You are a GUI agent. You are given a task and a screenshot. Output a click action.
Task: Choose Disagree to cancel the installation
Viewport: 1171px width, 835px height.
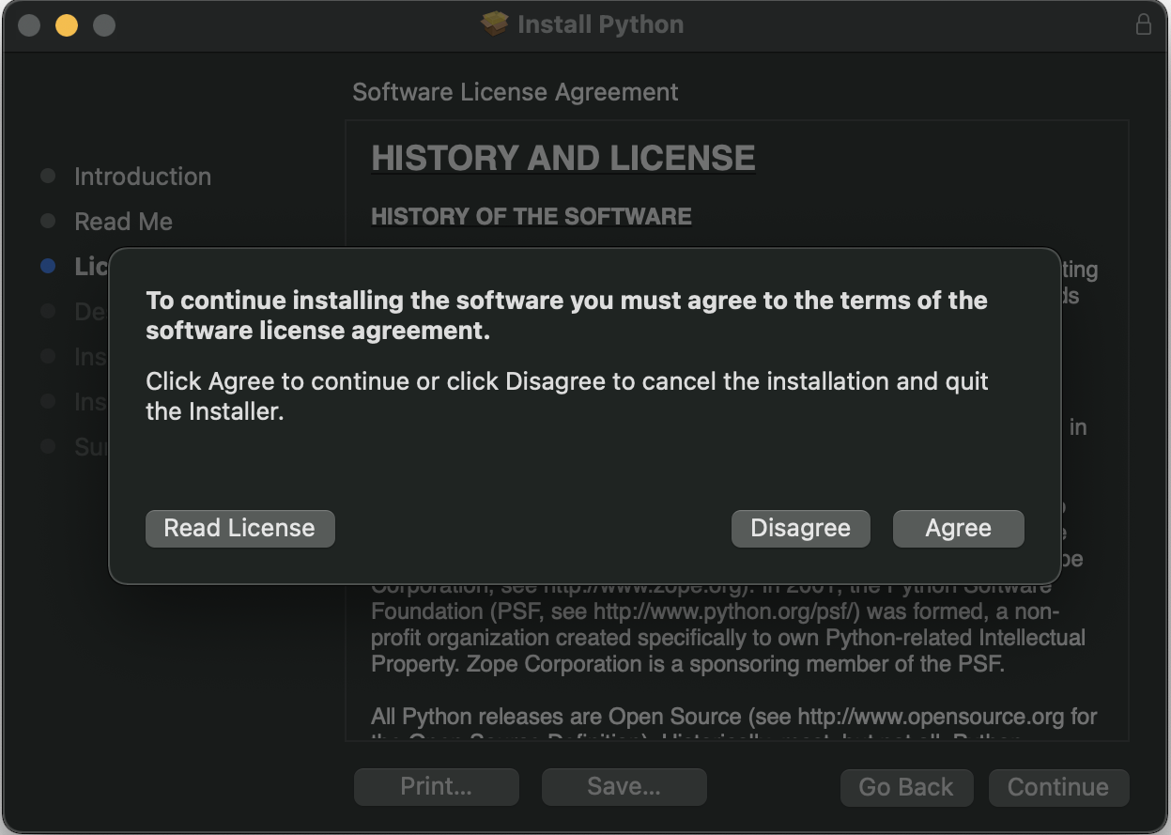800,529
